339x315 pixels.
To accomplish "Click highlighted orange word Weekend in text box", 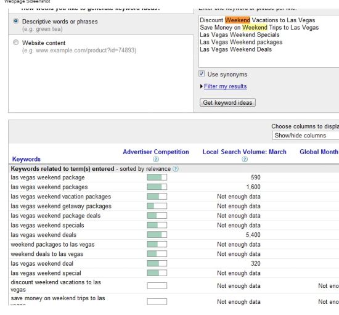I will 237,20.
